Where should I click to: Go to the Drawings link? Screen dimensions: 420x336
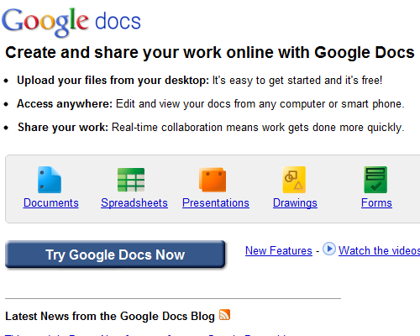tap(295, 202)
